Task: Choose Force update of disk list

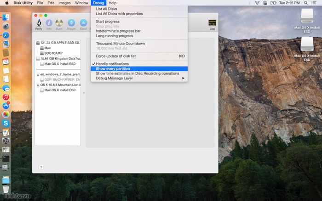Action: pos(139,56)
